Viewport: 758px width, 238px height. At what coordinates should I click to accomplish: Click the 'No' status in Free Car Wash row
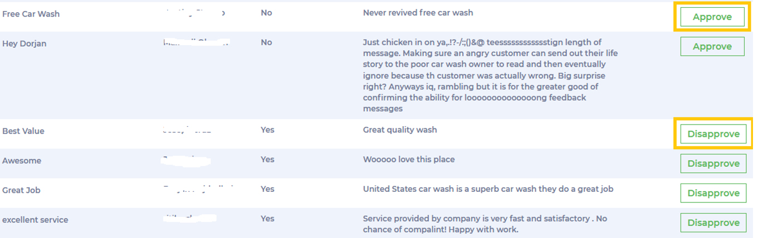tap(266, 12)
